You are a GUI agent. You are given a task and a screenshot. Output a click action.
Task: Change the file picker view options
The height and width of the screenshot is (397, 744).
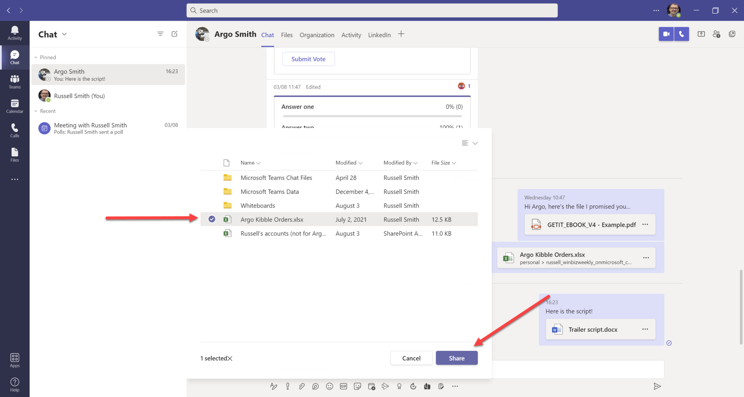(470, 143)
